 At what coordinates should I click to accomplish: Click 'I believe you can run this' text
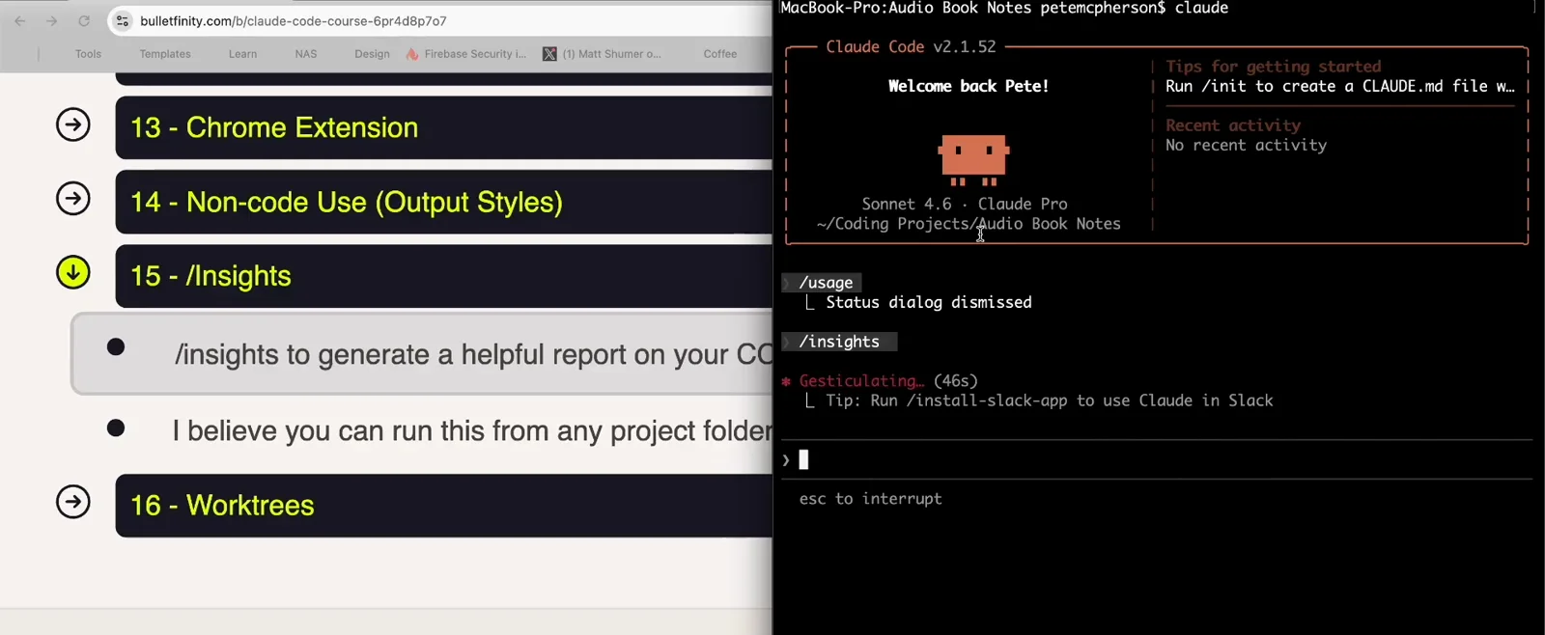click(472, 430)
